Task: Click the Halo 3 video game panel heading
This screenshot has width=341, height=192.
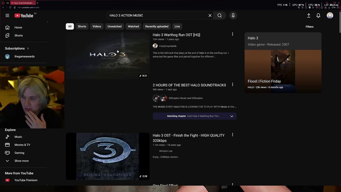Action: [x=253, y=38]
